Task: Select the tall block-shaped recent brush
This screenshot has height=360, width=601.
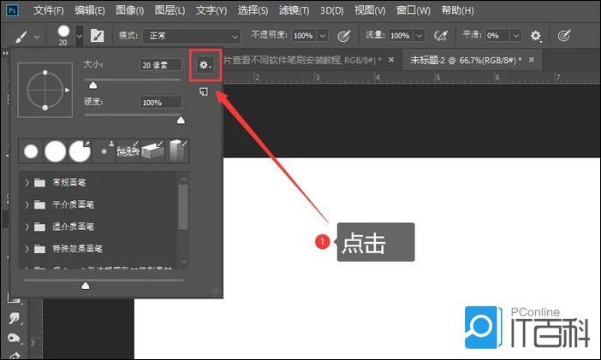Action: [x=177, y=151]
